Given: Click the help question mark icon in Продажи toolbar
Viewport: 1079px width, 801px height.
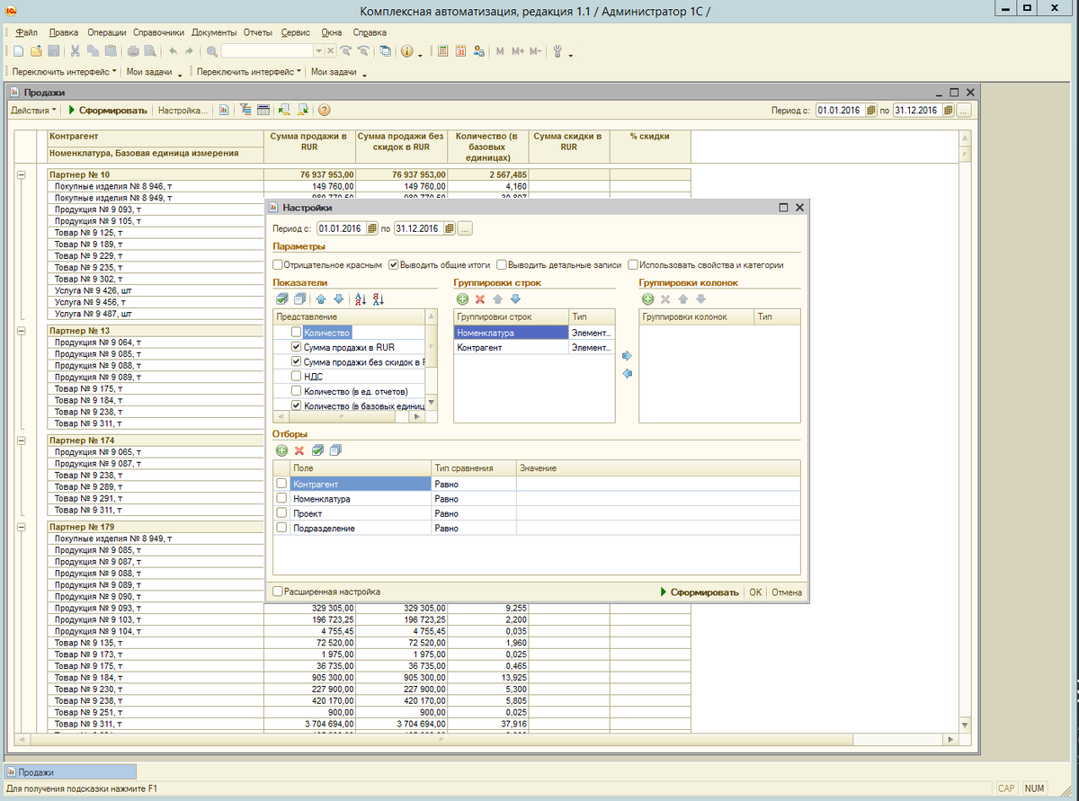Looking at the screenshot, I should 324,110.
